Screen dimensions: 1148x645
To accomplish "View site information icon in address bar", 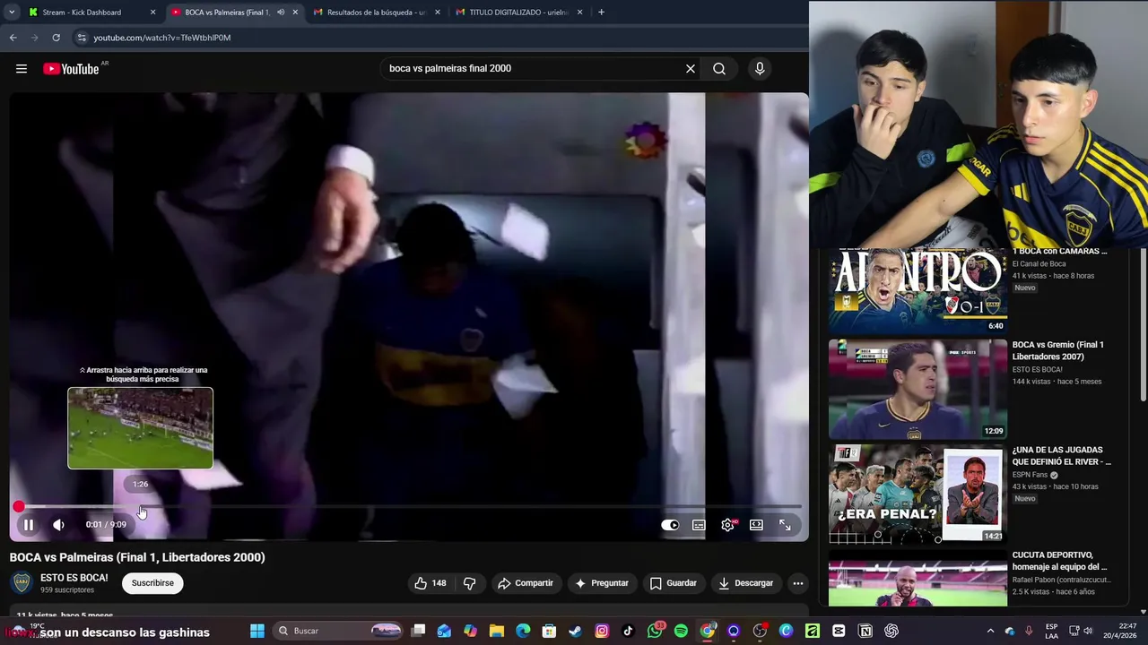I will pyautogui.click(x=82, y=38).
